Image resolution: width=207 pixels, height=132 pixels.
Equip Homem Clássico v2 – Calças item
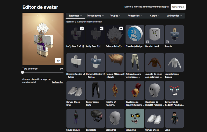click(x=76, y=62)
